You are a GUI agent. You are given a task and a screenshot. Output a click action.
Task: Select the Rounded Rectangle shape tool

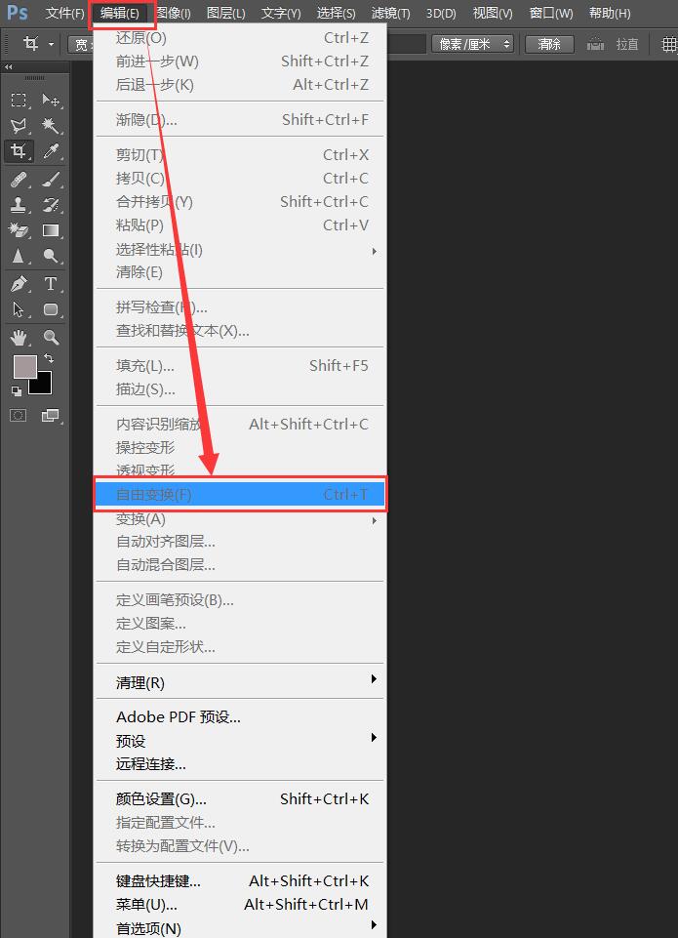coord(51,309)
